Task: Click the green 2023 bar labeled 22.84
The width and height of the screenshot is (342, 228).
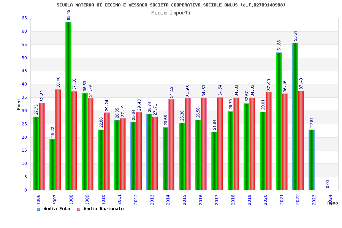Action: pos(312,160)
